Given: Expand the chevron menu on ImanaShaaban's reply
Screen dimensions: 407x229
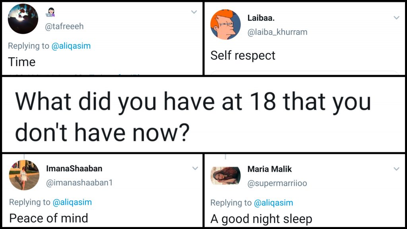Looking at the screenshot, I should [x=195, y=169].
